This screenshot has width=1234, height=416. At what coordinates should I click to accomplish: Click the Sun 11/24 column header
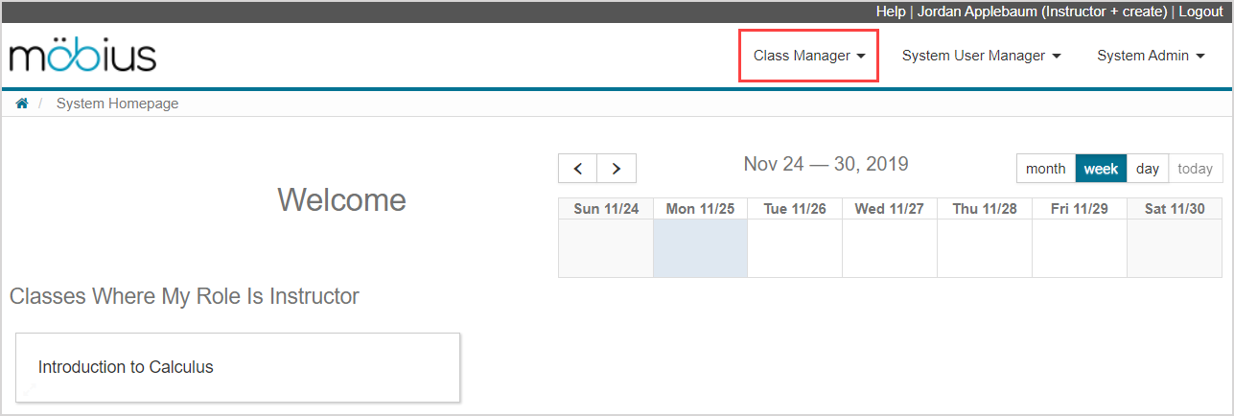606,209
